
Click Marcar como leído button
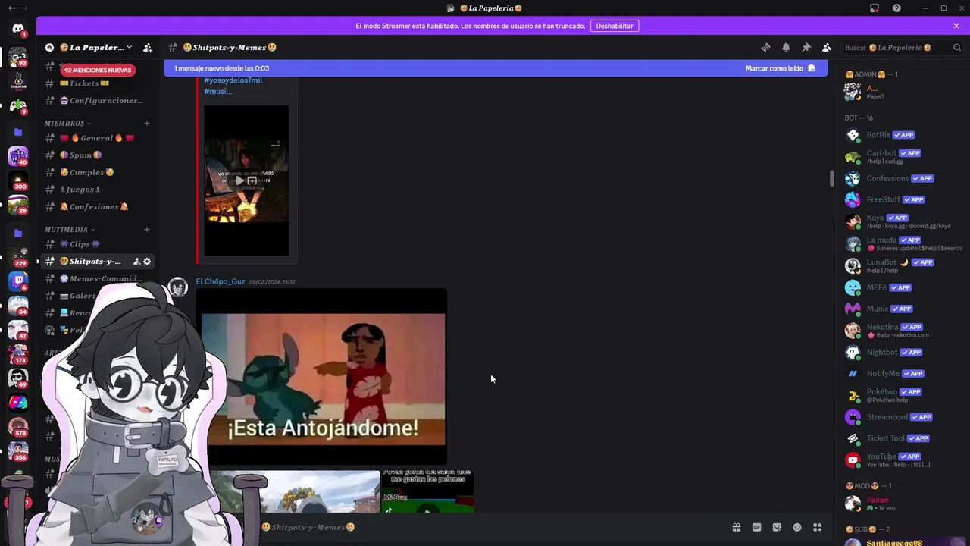click(780, 68)
